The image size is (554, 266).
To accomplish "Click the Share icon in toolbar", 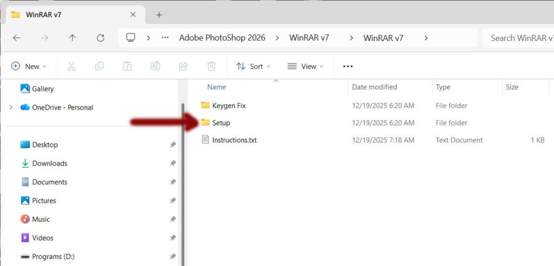I will click(183, 66).
